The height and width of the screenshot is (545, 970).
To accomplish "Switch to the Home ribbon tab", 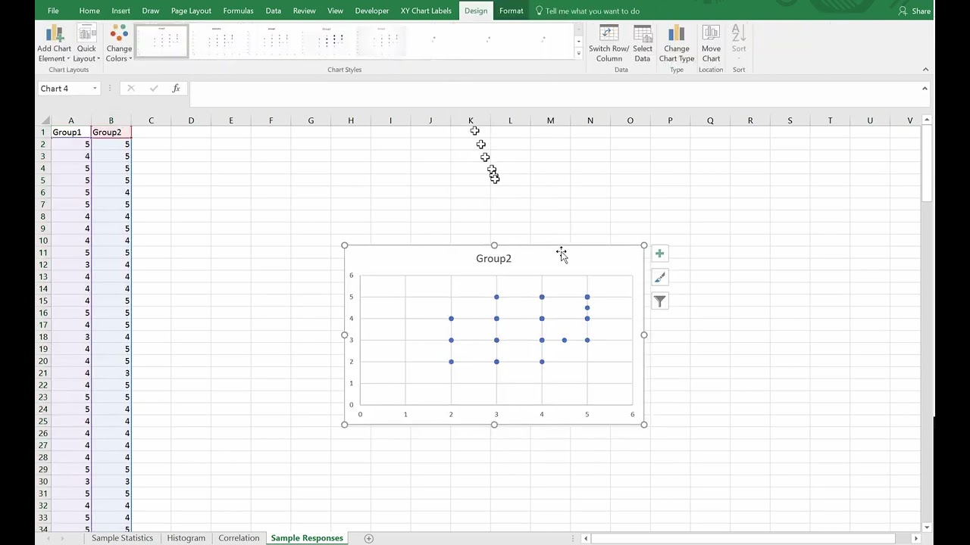I will click(89, 11).
